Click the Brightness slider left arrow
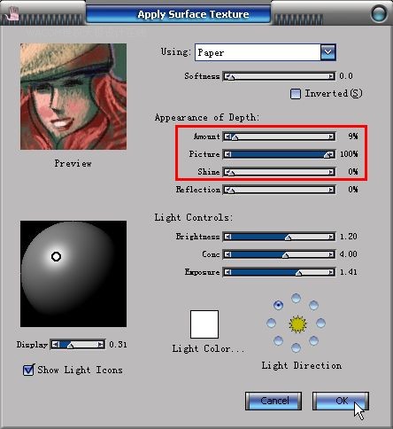 (227, 237)
